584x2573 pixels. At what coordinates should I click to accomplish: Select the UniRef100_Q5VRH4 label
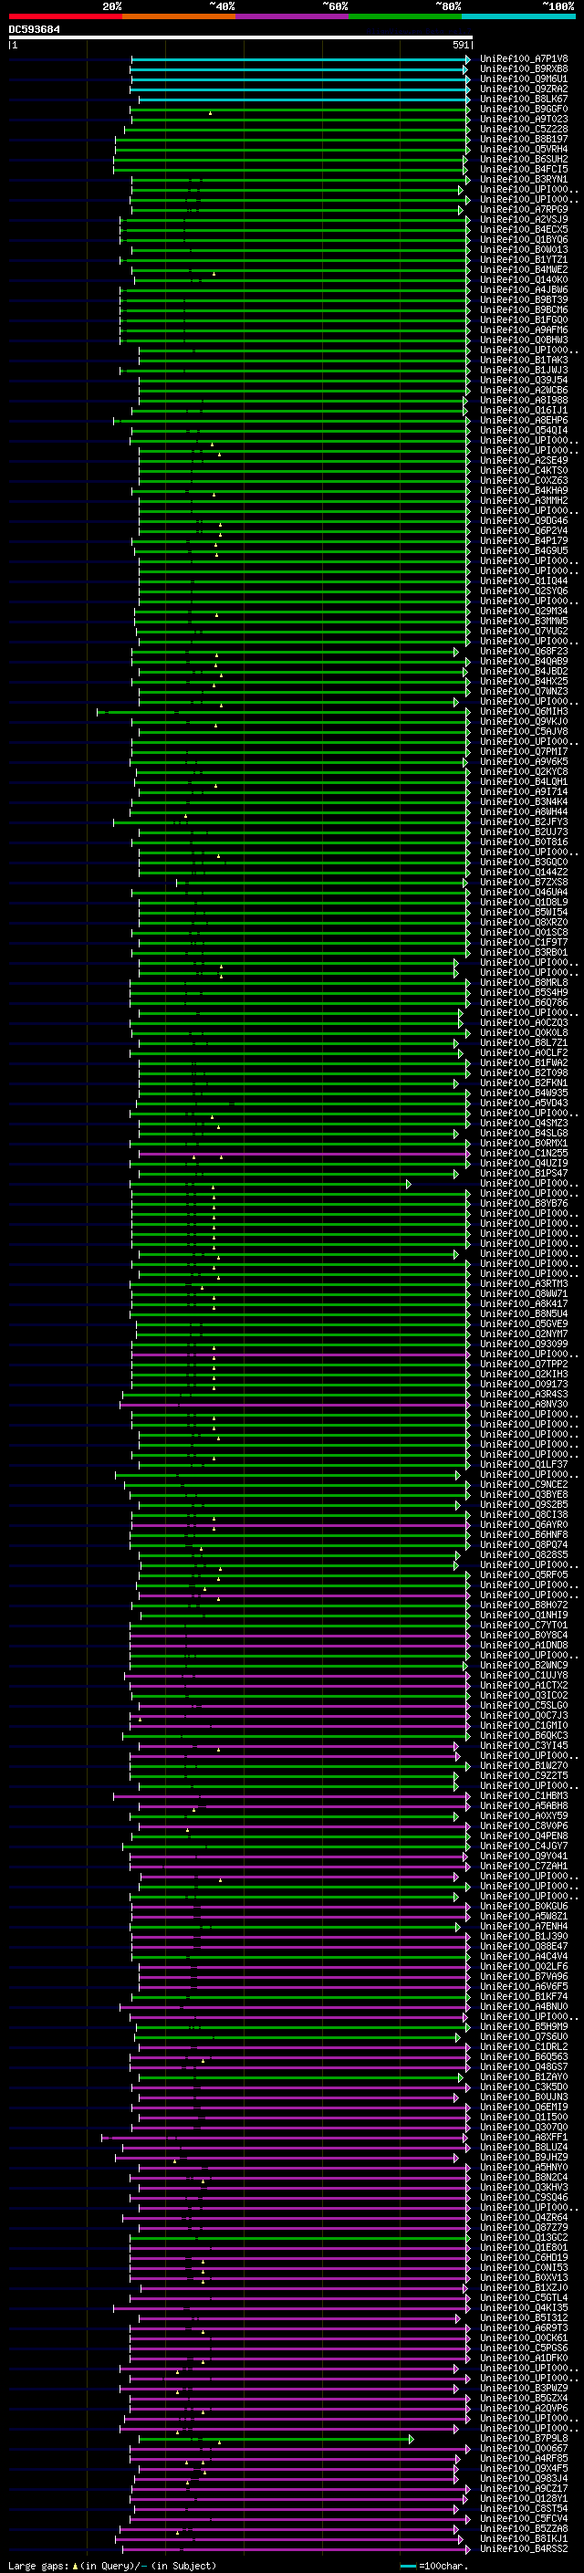524,149
